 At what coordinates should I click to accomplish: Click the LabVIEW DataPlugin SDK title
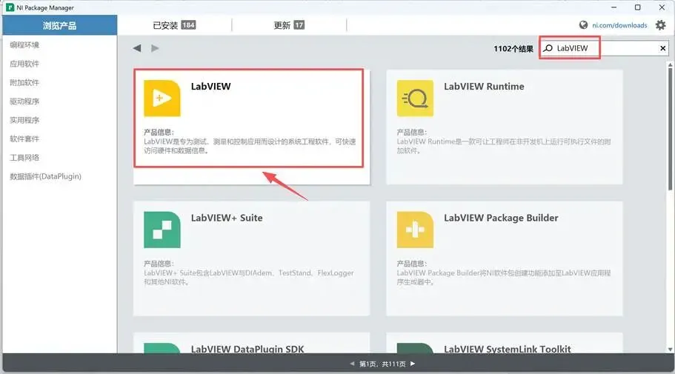[x=247, y=349]
